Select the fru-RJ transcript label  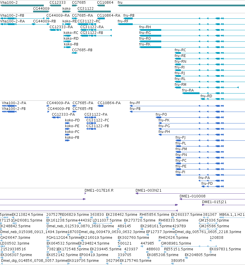pos(180,73)
